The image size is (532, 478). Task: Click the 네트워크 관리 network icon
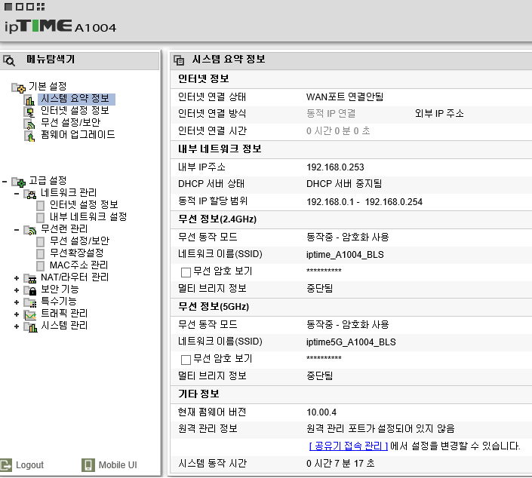pos(30,194)
